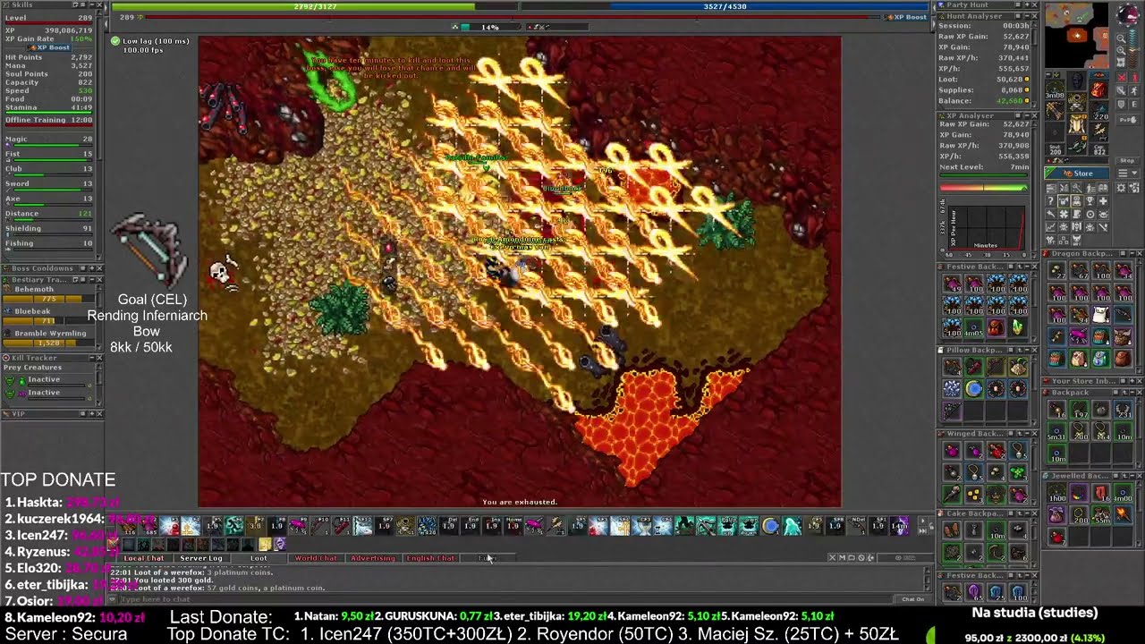The image size is (1145, 644).
Task: Zoom out the minimap with the magnifier minus icon
Action: [x=1121, y=38]
